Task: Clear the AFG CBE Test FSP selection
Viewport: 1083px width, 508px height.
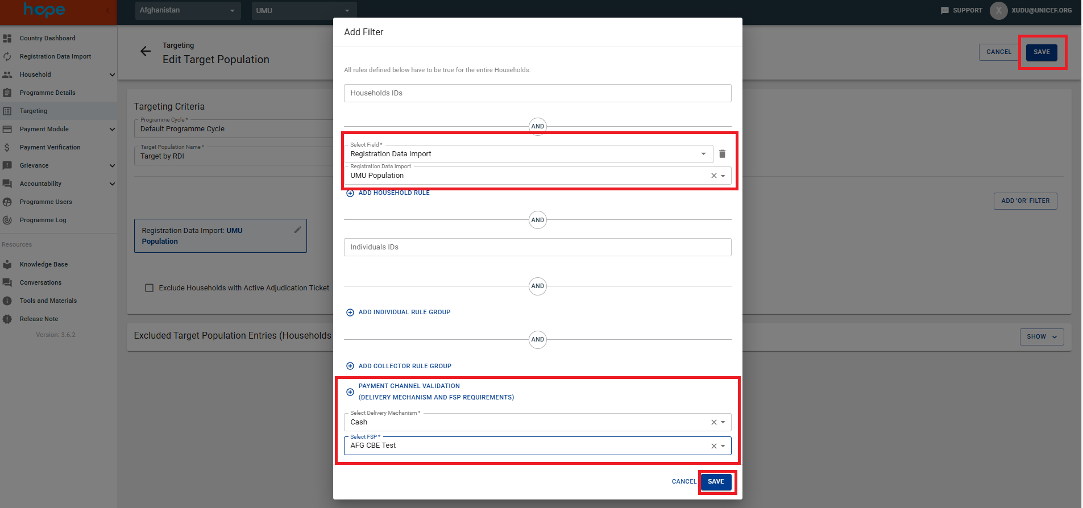Action: (x=713, y=446)
